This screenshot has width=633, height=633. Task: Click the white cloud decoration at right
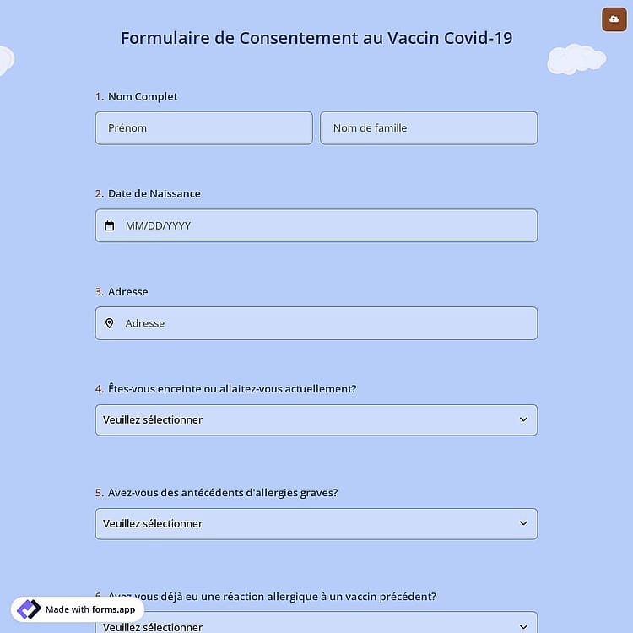coord(576,59)
